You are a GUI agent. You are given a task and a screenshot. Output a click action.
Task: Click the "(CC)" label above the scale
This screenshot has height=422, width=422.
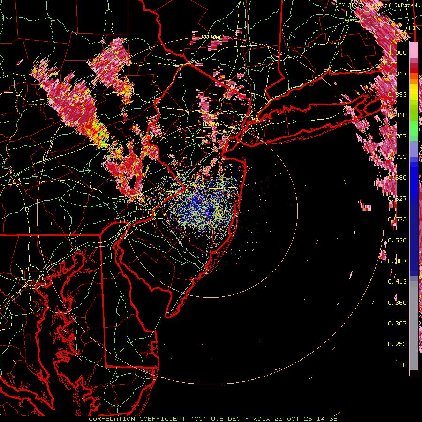[401, 33]
